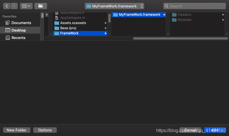229x136 pixels.
Task: Select the FrameWork folder row
Action: [x=80, y=33]
